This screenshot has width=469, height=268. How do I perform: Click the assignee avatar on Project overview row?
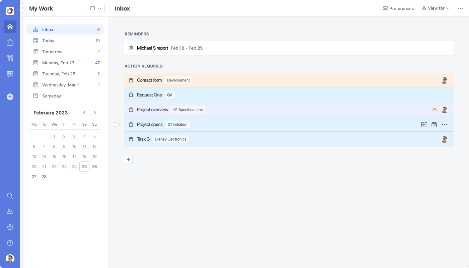(x=445, y=110)
